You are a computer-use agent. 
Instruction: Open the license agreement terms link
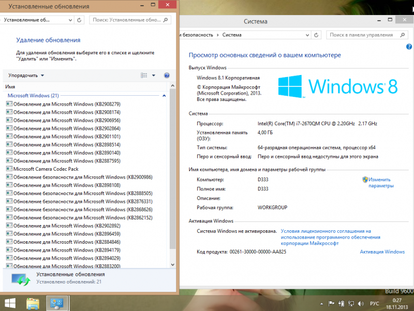coord(330,237)
